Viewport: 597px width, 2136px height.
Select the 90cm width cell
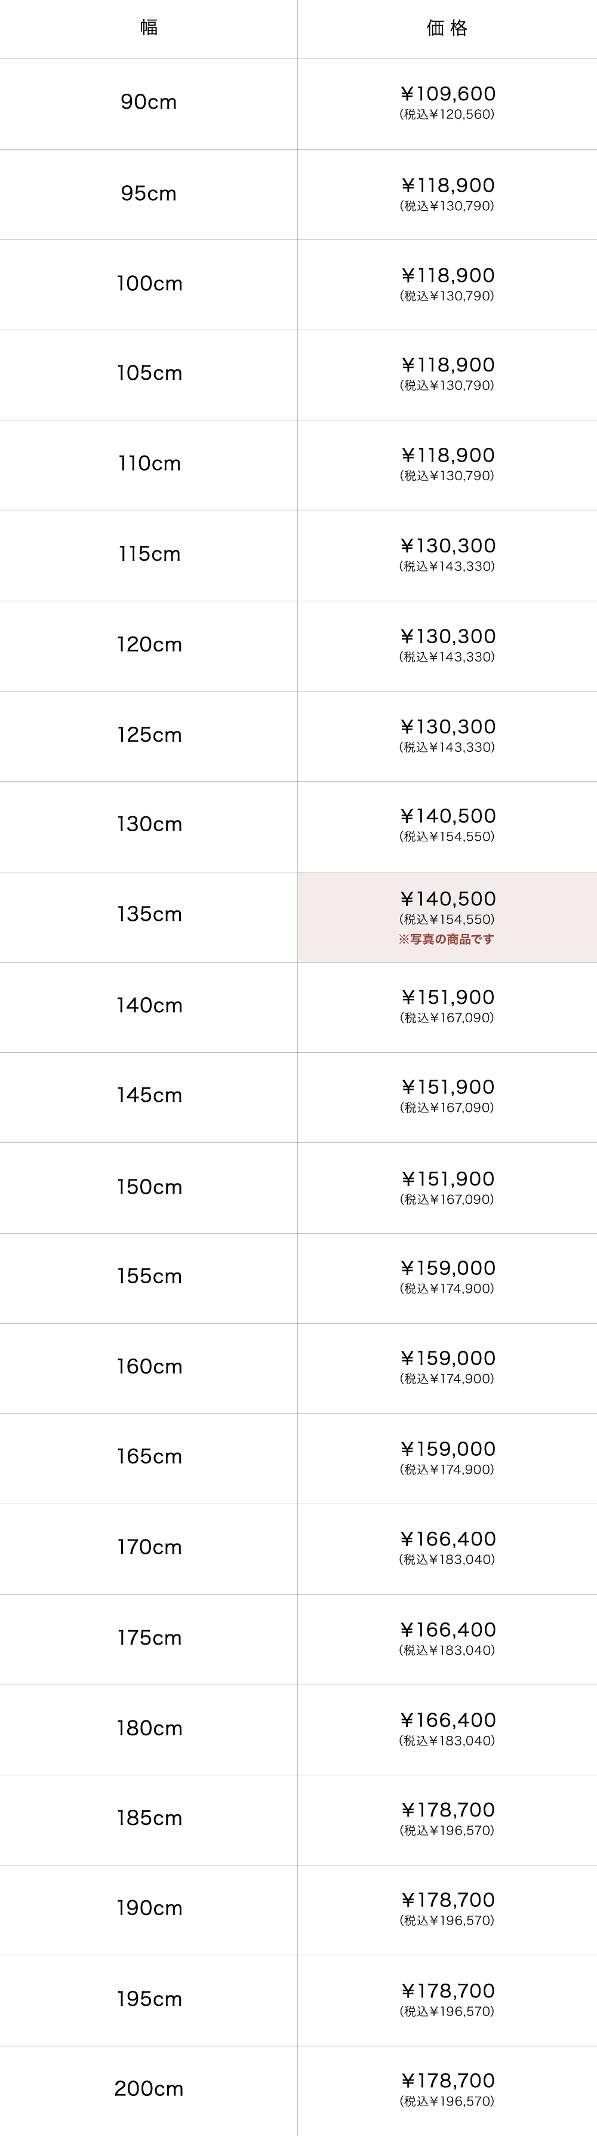click(x=149, y=102)
